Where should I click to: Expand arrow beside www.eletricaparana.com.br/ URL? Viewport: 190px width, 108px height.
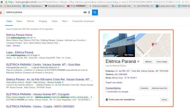(35, 38)
